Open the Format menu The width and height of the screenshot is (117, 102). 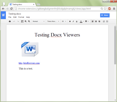click(21, 17)
